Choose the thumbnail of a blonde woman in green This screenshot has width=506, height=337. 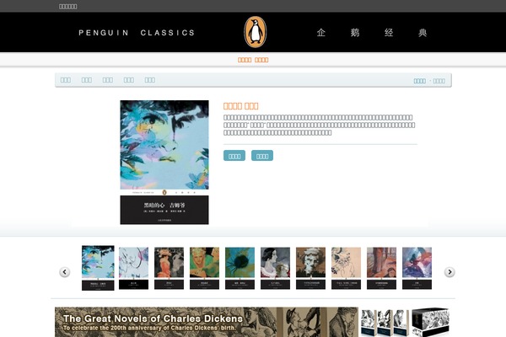204,268
